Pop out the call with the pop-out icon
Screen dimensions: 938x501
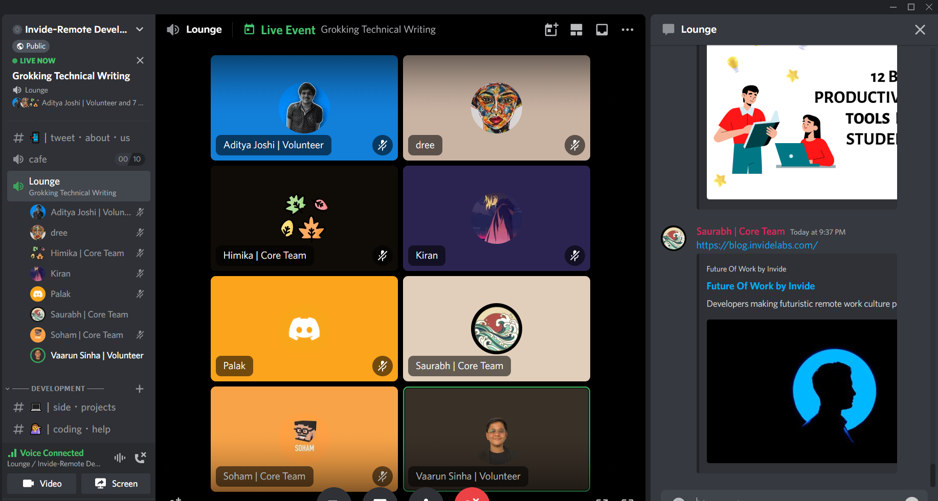[x=602, y=30]
